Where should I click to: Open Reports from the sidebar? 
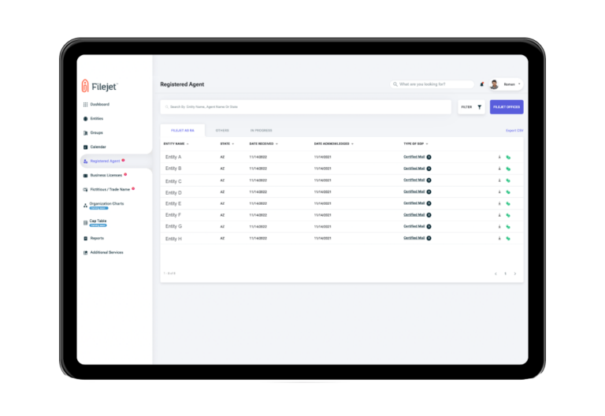tap(94, 238)
